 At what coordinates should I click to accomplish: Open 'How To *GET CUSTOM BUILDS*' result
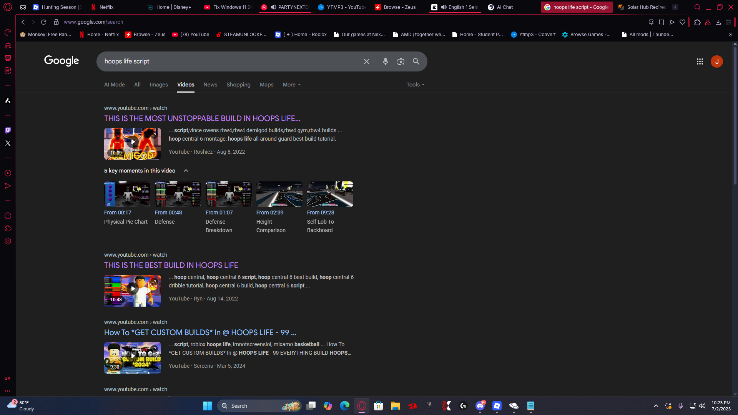click(x=200, y=332)
